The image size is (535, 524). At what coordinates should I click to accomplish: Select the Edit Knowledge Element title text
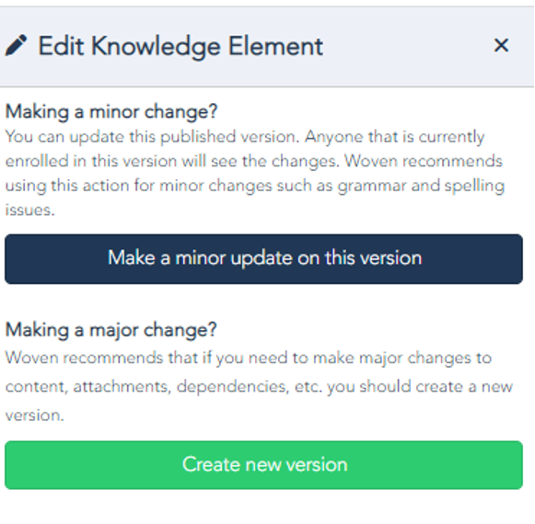[x=180, y=47]
